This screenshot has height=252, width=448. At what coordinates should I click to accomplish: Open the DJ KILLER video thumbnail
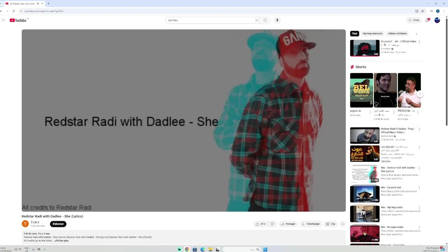coord(365,153)
